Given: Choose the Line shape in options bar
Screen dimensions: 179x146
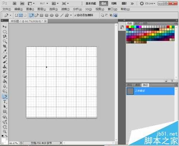Looking at the screenshot, I should tap(62, 15).
